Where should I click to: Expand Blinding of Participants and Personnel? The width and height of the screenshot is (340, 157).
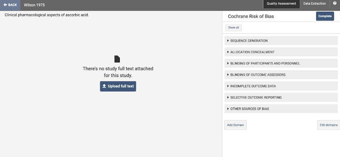point(265,63)
